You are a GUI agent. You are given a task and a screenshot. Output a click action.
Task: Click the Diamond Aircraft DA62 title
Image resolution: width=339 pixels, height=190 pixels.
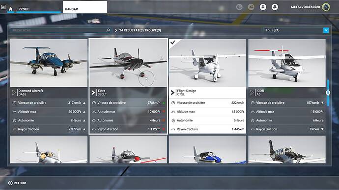click(30, 93)
